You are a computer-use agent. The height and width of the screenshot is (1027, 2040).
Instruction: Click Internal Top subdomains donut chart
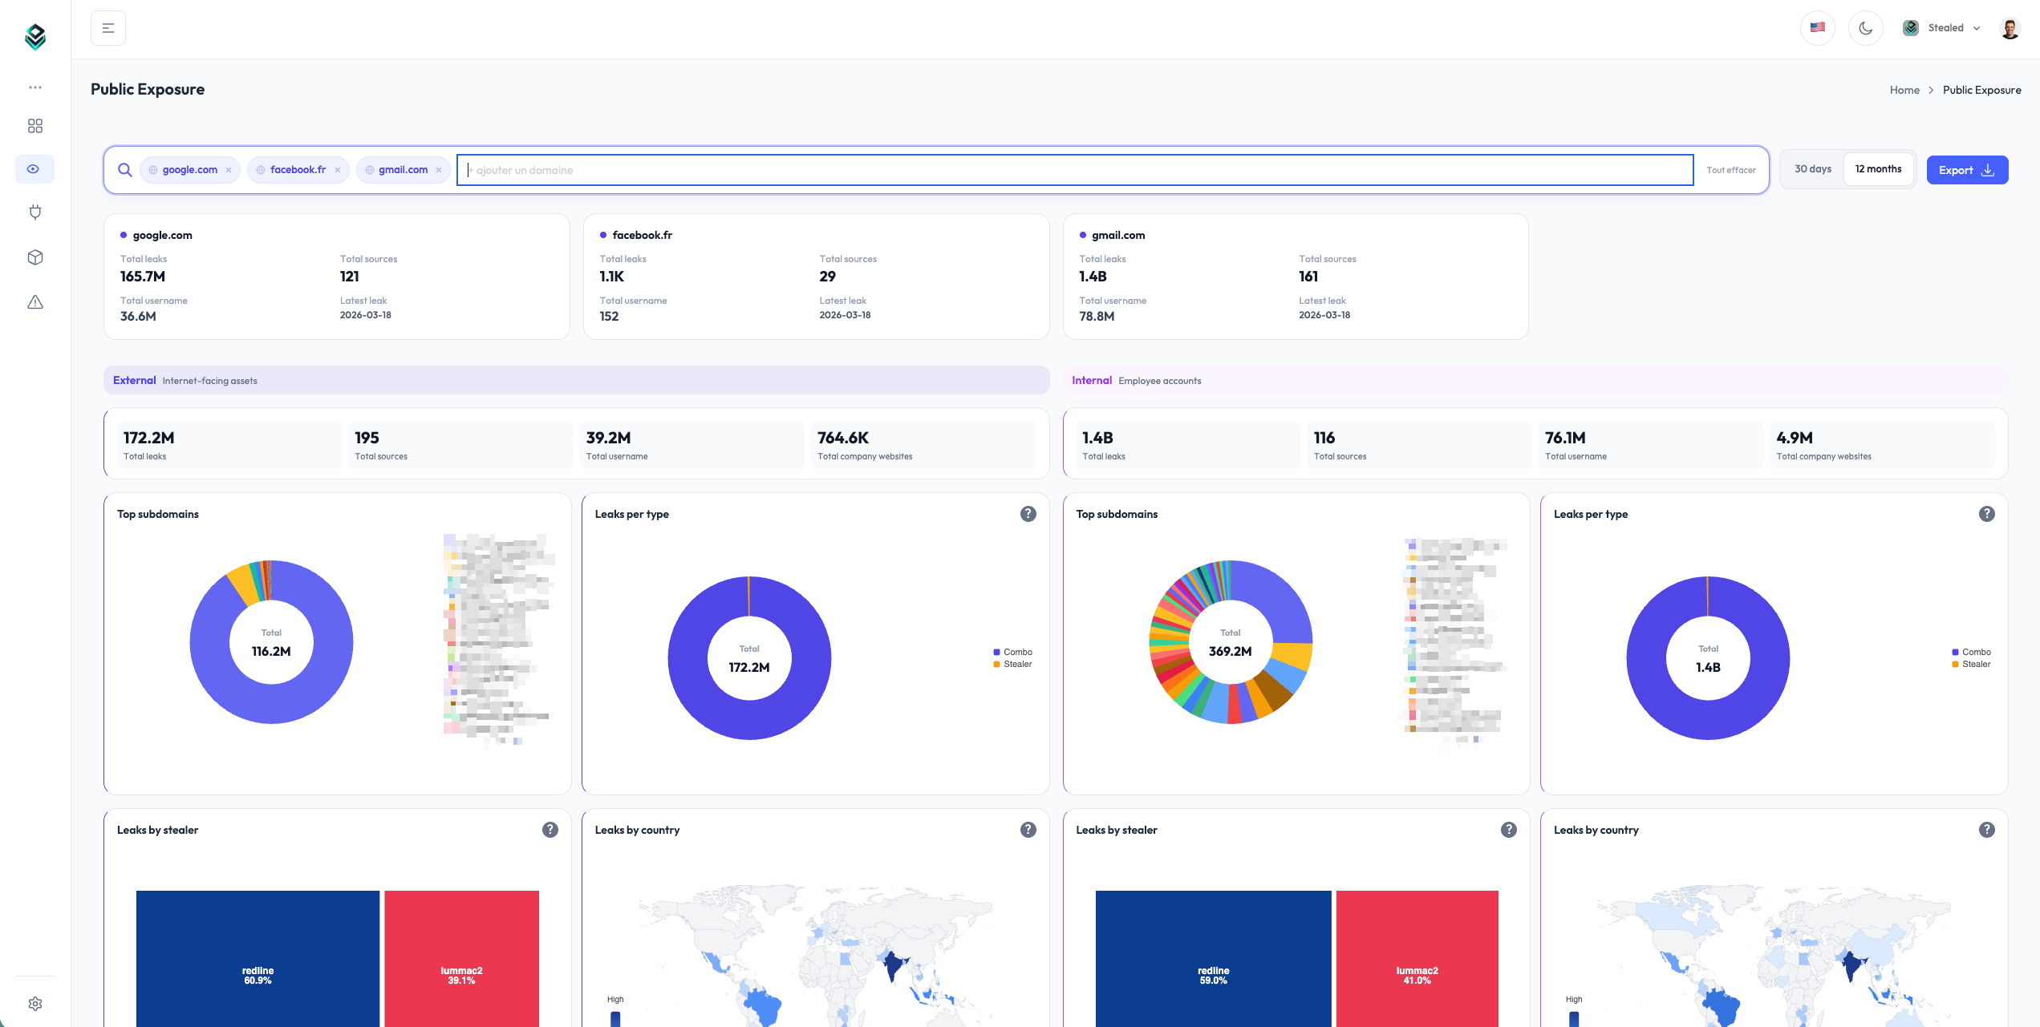tap(1231, 642)
